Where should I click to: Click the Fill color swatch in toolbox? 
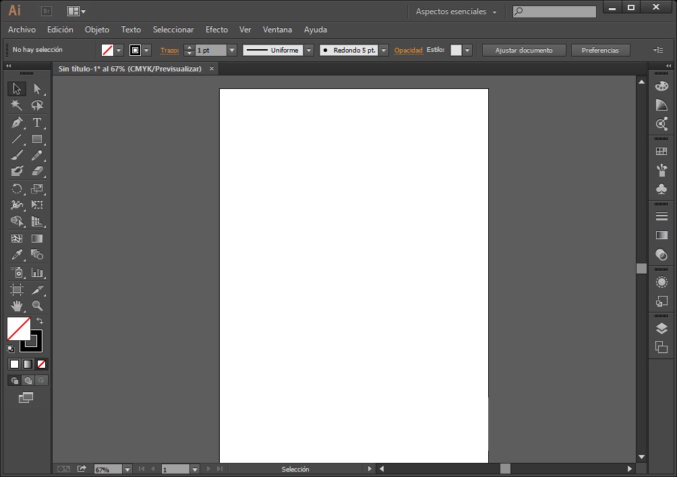(x=18, y=329)
